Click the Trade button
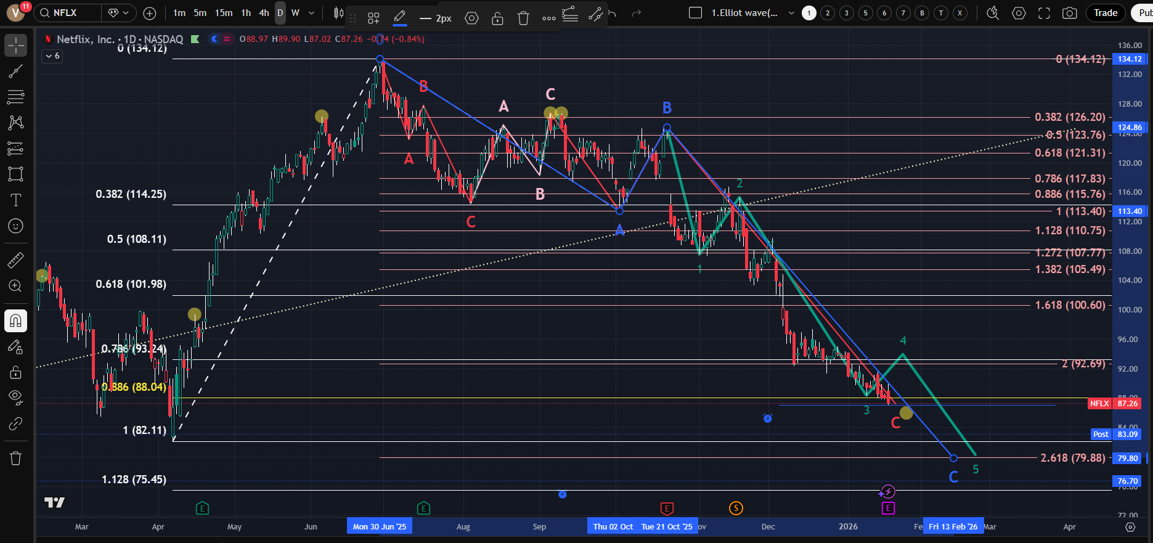The image size is (1153, 543). [1105, 13]
